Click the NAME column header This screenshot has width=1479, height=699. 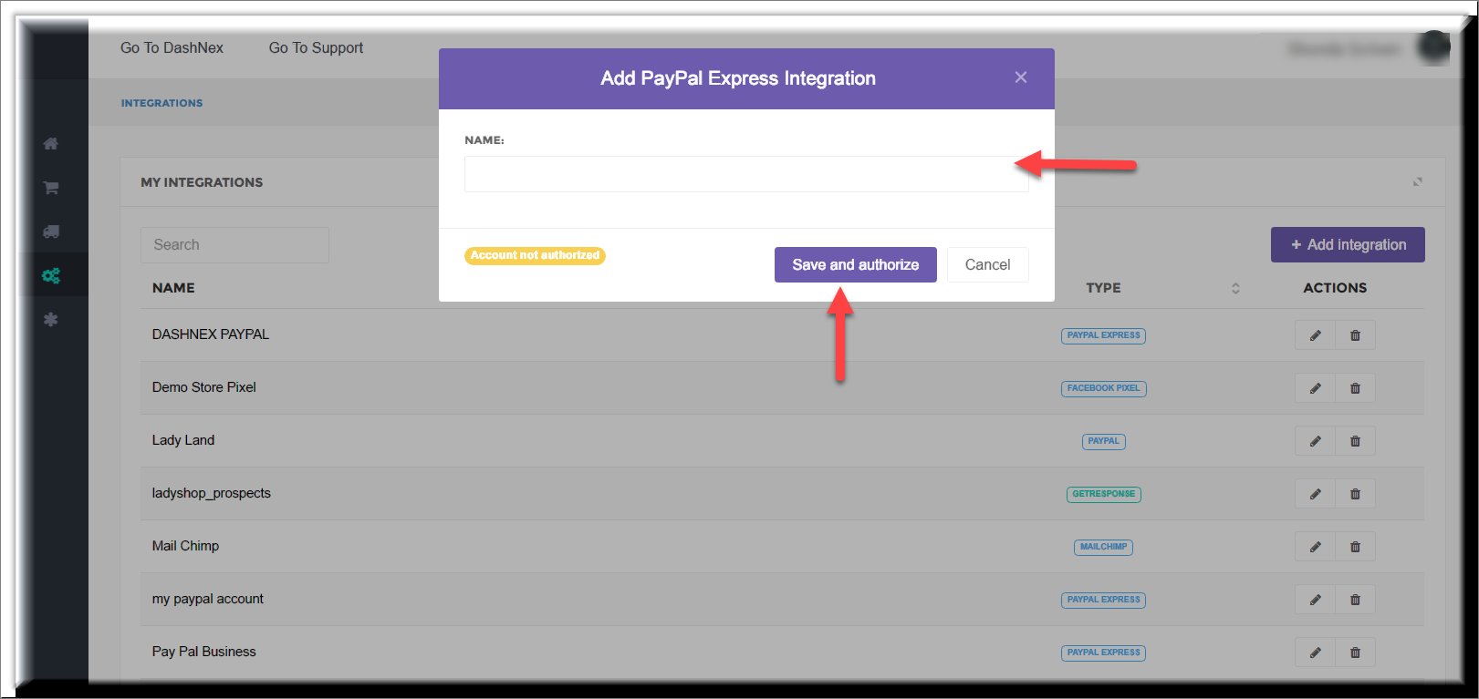(173, 288)
